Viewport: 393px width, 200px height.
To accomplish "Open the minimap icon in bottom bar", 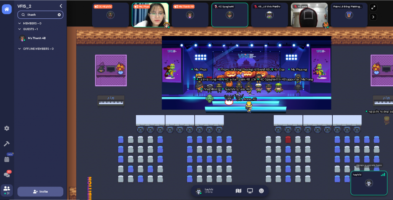I will click(238, 191).
